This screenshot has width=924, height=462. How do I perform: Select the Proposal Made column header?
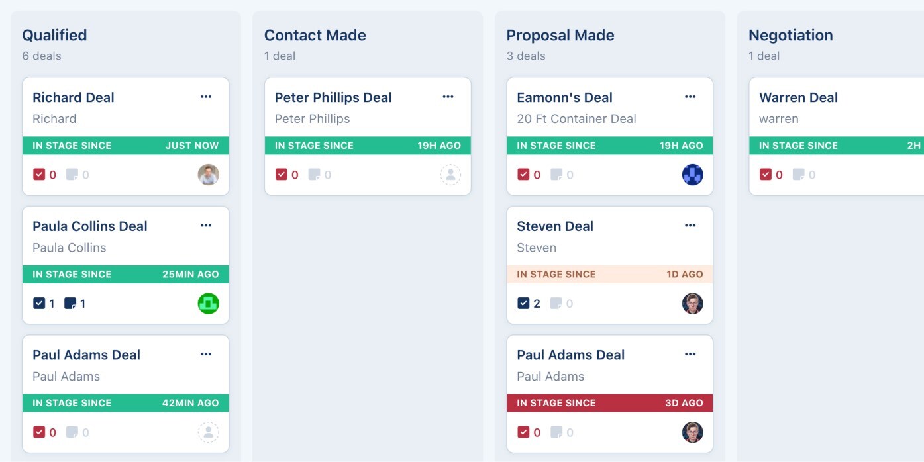tap(560, 35)
